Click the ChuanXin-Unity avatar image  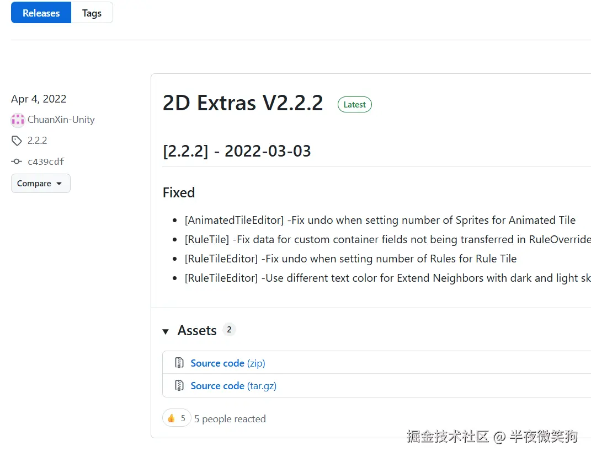point(18,120)
